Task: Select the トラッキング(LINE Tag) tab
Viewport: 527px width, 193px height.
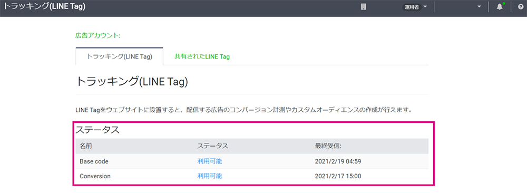Action: click(120, 56)
